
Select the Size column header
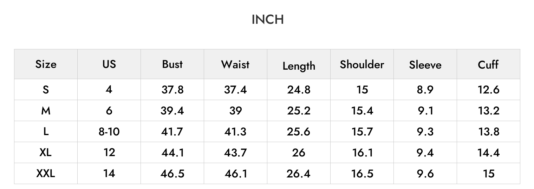coord(46,64)
